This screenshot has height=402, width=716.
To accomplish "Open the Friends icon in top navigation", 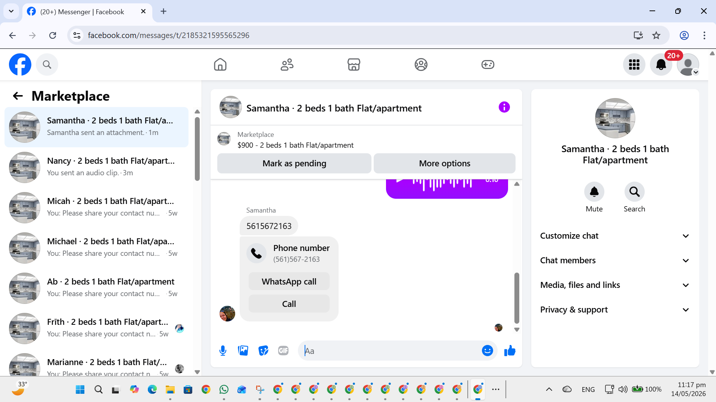I will (287, 65).
